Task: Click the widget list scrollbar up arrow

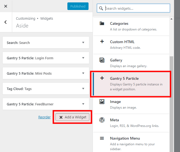Action: point(171,19)
